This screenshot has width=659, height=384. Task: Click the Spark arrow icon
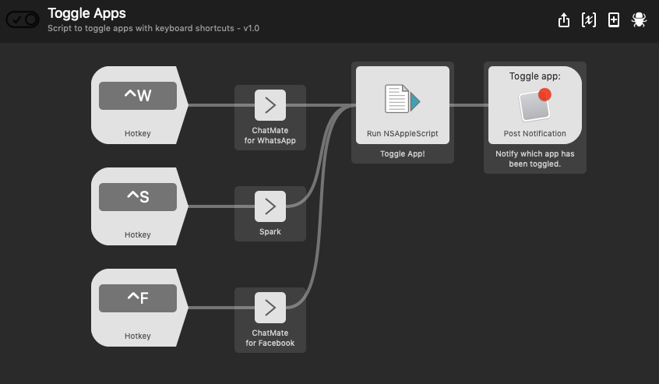click(x=270, y=206)
